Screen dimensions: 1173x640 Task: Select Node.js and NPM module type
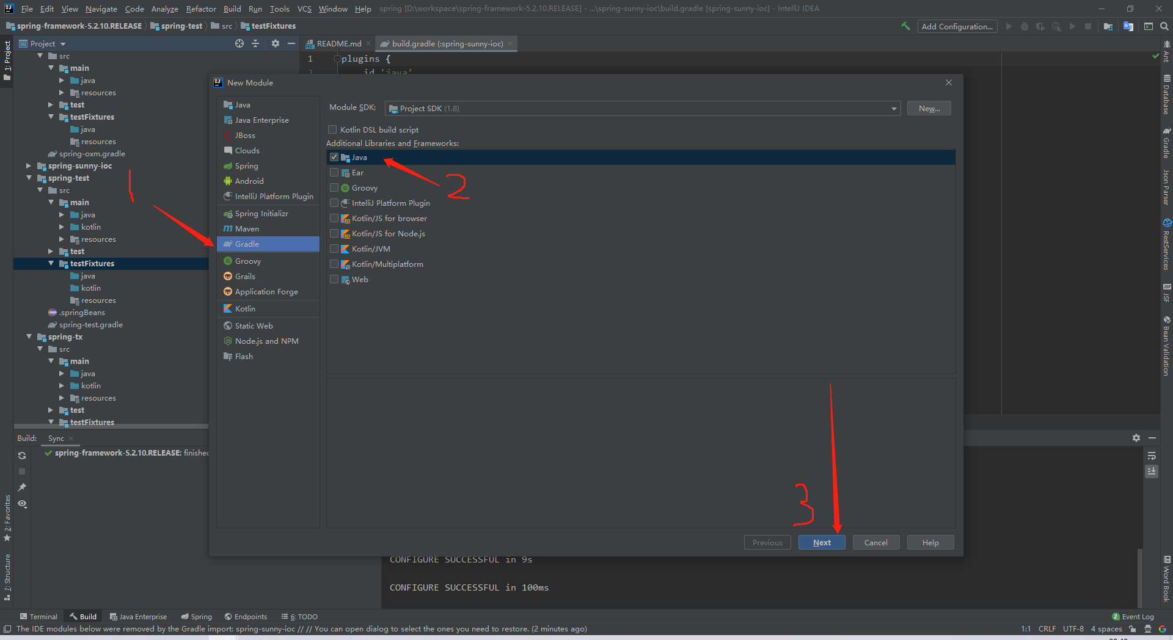pos(268,341)
